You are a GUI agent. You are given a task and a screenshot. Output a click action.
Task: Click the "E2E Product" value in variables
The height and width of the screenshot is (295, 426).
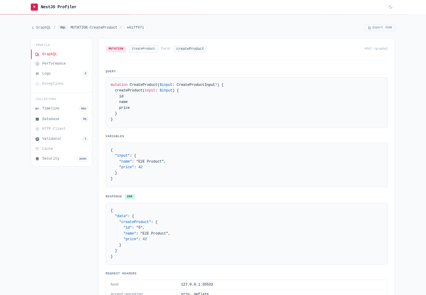pos(150,162)
